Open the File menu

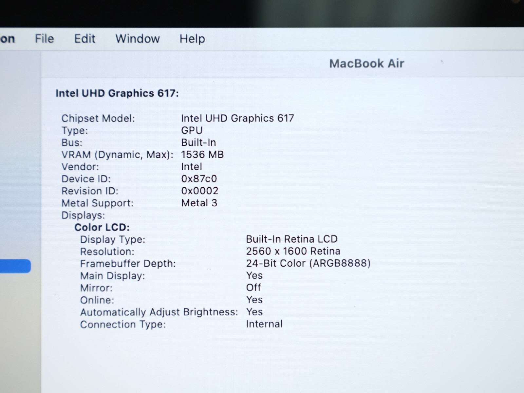(44, 39)
